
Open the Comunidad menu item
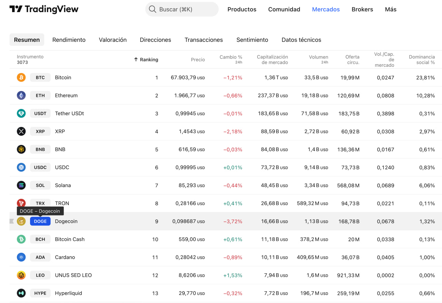click(284, 9)
